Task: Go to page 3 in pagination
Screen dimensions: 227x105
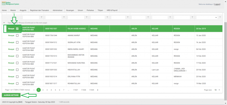Action: tap(47, 90)
